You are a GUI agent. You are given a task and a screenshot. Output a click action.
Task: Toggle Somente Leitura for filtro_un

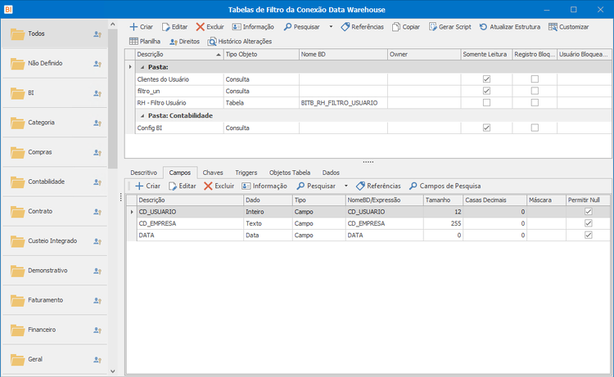click(486, 91)
